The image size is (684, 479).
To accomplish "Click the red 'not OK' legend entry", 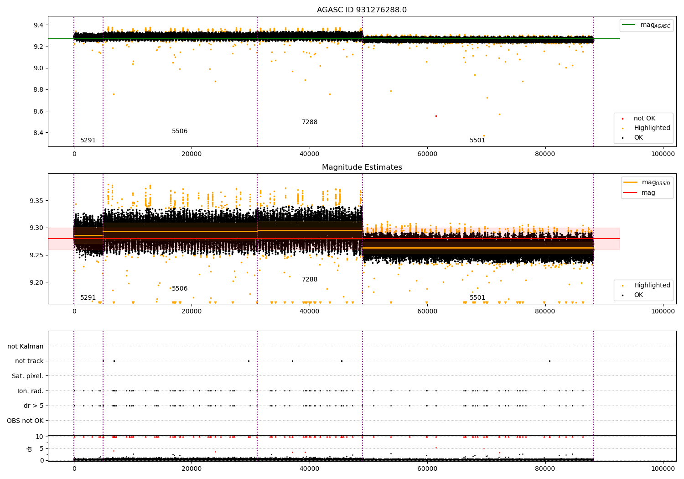I will point(644,119).
